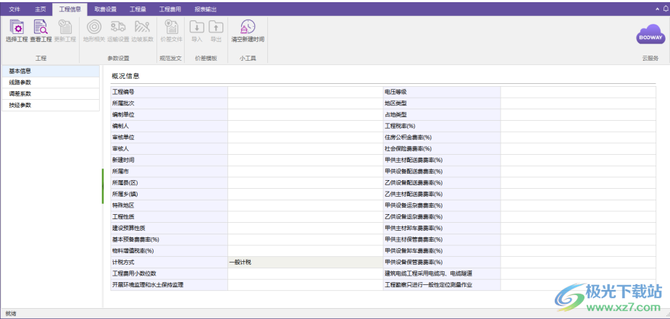Switch to the 工程费用 tab

[x=170, y=9]
